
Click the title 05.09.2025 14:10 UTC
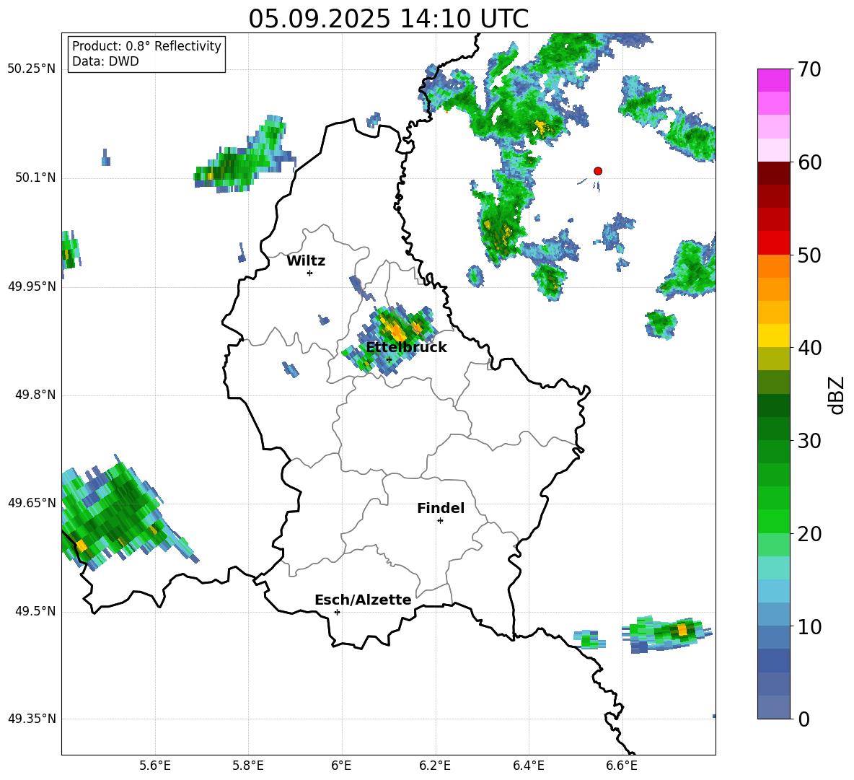coord(388,19)
